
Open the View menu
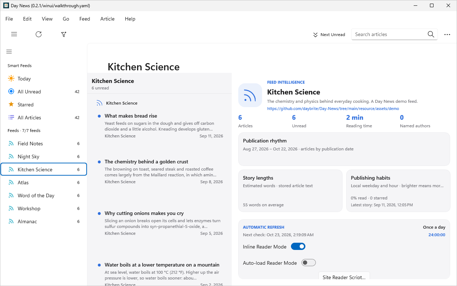click(x=47, y=19)
